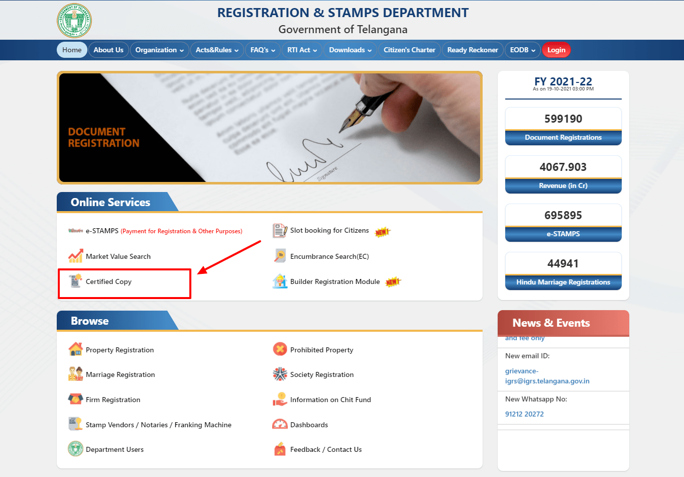Click the Prohibited Property cross icon
Viewport: 684px width, 477px height.
[280, 349]
